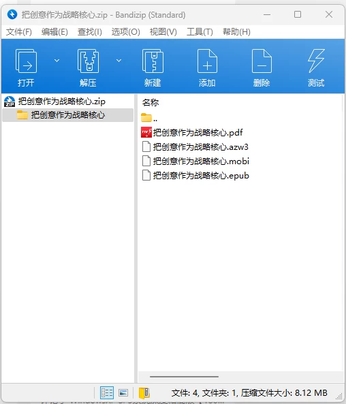Click the horizontal scrollbar of file list

click(184, 377)
